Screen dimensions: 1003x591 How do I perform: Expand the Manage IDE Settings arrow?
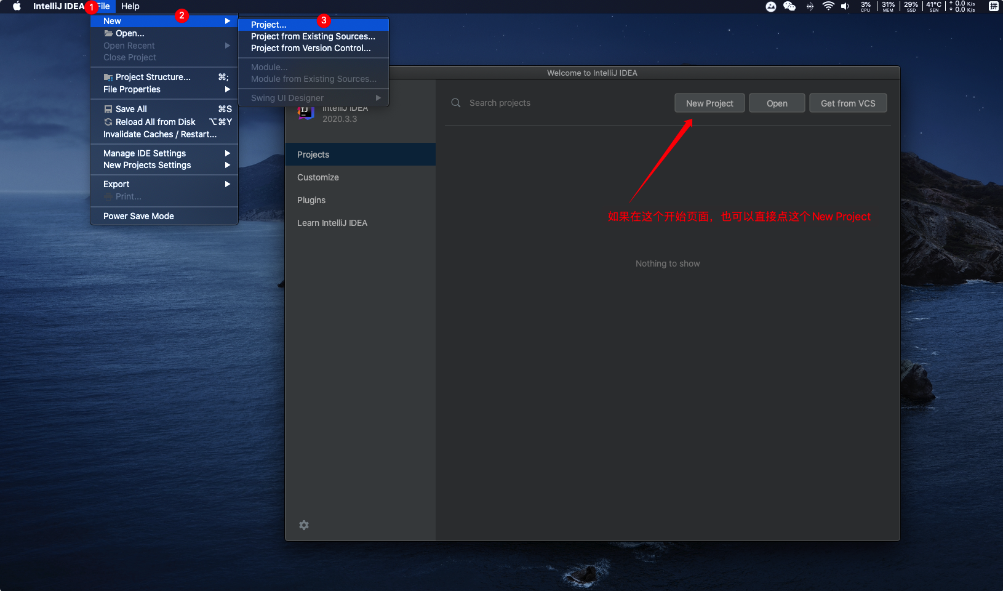pyautogui.click(x=228, y=153)
